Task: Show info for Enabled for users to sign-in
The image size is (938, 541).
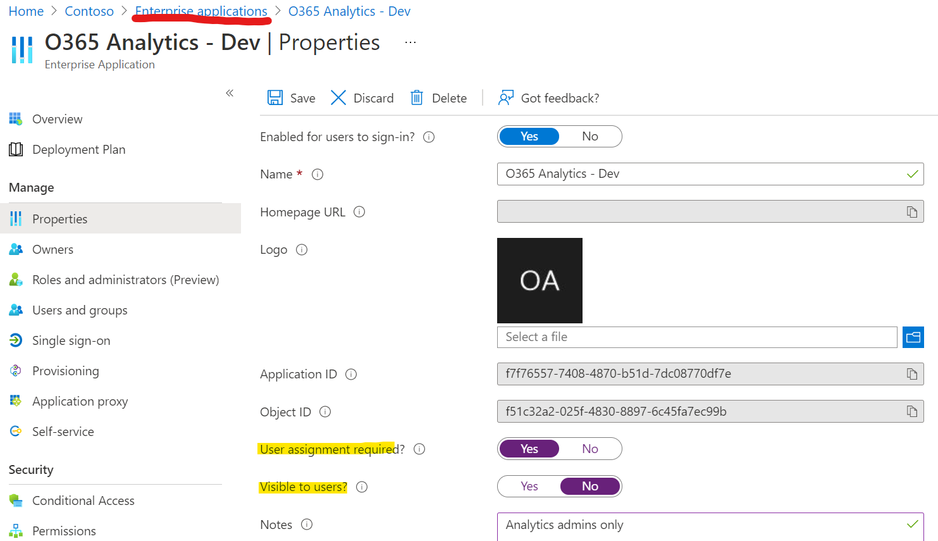Action: pos(429,137)
